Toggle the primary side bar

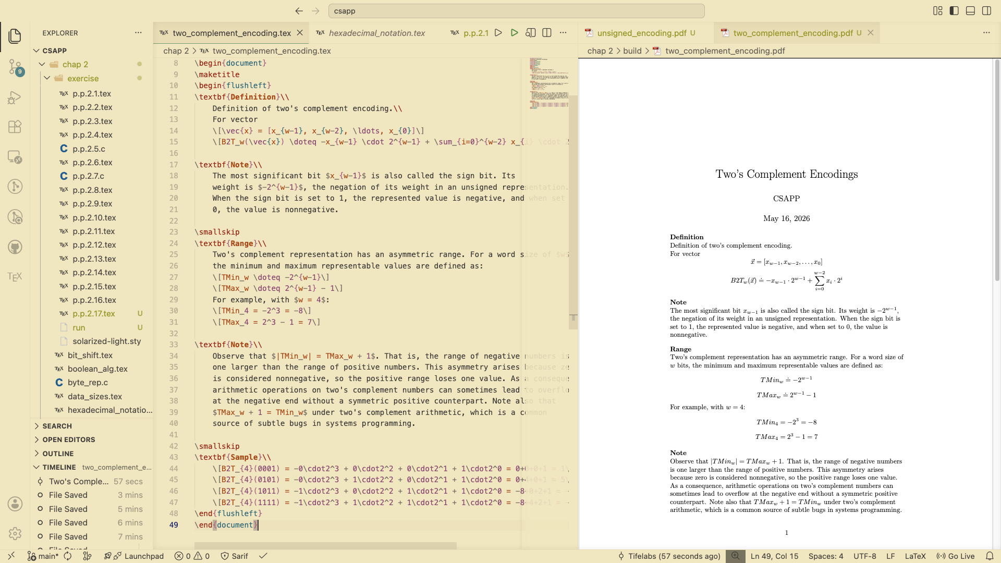pyautogui.click(x=954, y=11)
